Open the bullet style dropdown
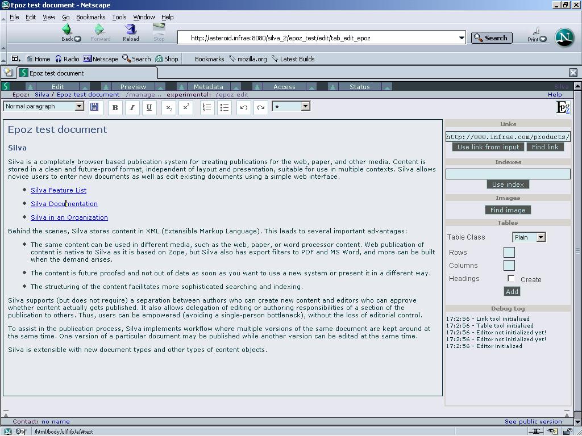This screenshot has height=436, width=582. pos(305,106)
